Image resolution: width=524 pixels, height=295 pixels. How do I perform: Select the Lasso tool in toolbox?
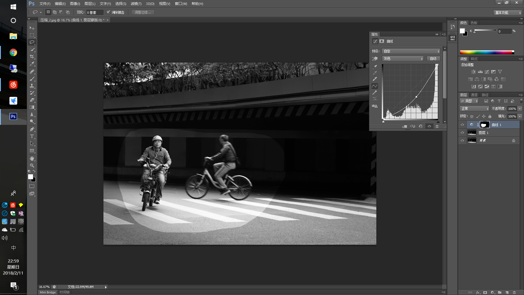[32, 42]
